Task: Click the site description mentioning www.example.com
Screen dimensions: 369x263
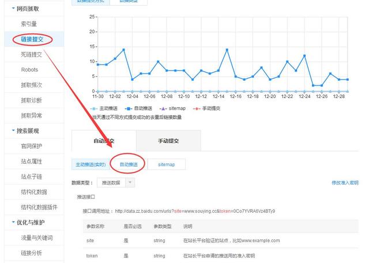Action: pyautogui.click(x=232, y=241)
